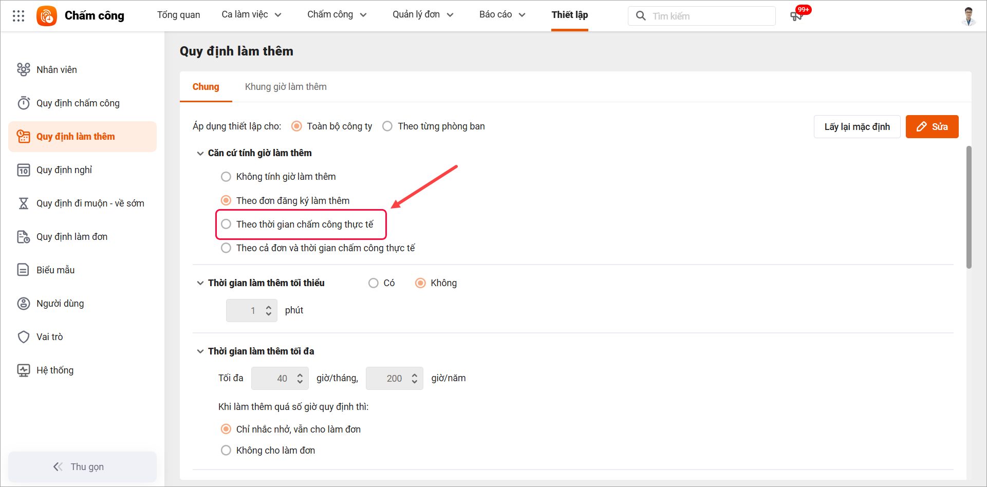Click the Quy định làm thêm icon

tap(24, 136)
